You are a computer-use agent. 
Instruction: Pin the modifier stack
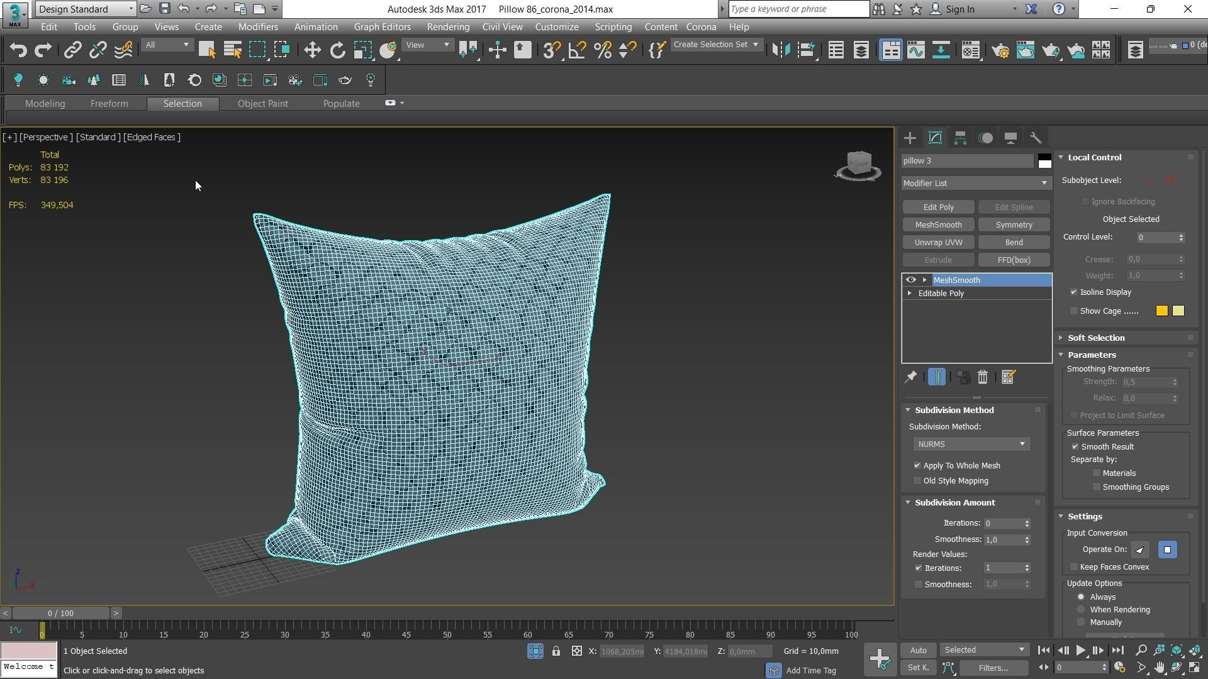pyautogui.click(x=910, y=377)
